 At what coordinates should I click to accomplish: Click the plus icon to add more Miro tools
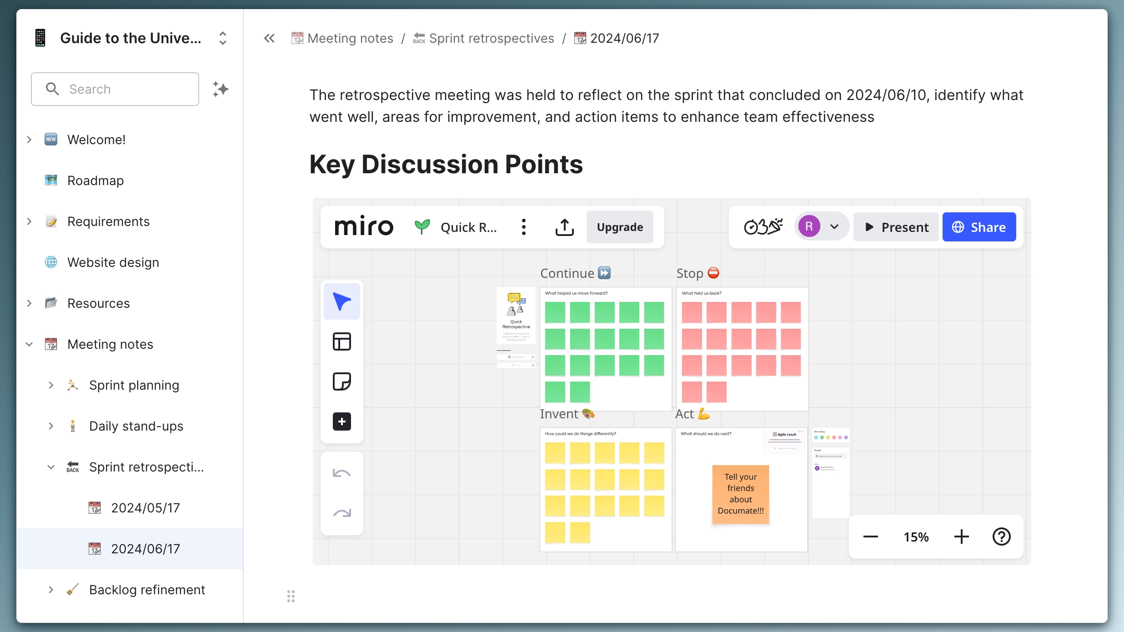click(341, 421)
